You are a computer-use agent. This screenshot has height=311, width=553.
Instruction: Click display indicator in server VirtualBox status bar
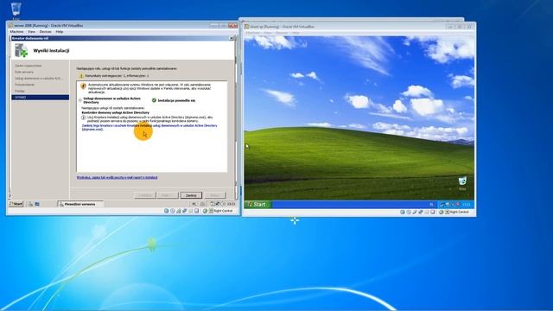point(197,211)
